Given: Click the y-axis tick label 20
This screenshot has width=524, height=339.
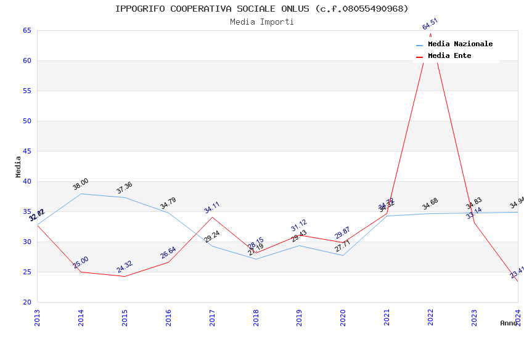Looking at the screenshot, I should pos(27,302).
